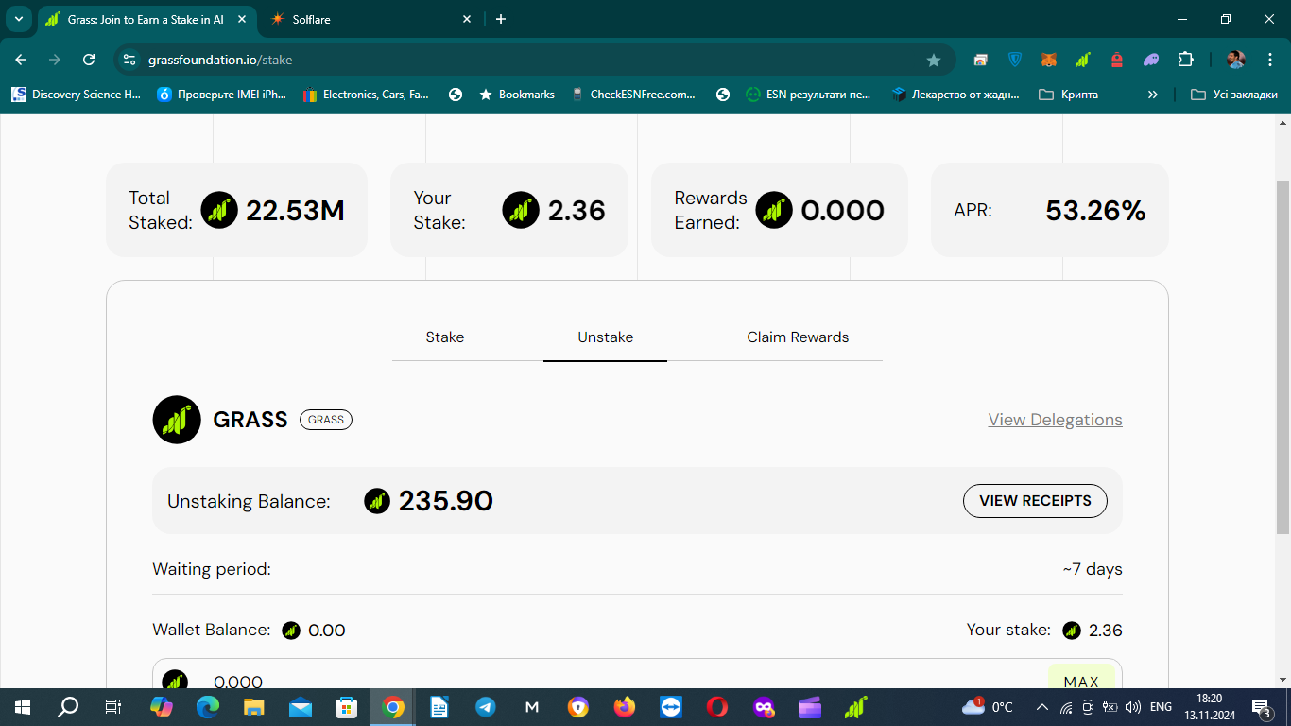Image resolution: width=1291 pixels, height=726 pixels.
Task: Open the weather widget showing 0°C
Action: coord(988,707)
